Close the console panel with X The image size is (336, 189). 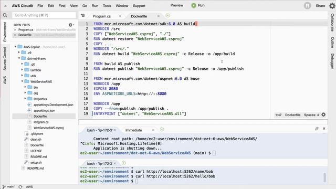pos(324,129)
